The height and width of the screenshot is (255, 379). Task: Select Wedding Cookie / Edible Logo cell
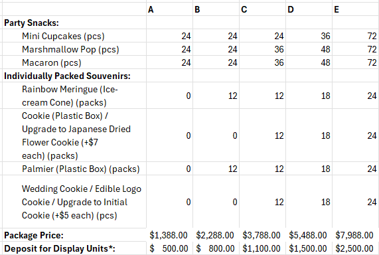click(x=74, y=201)
